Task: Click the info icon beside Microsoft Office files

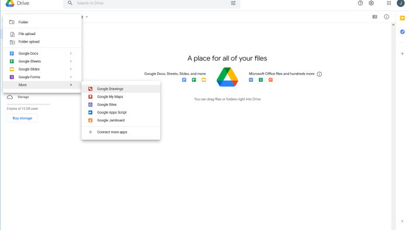Action: coord(319,74)
